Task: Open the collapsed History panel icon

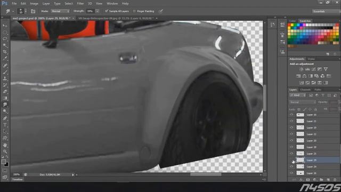Action: (273, 25)
